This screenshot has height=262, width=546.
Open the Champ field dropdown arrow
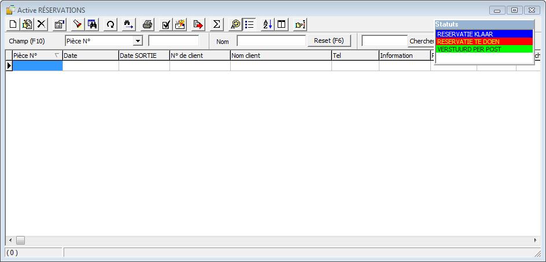point(138,41)
